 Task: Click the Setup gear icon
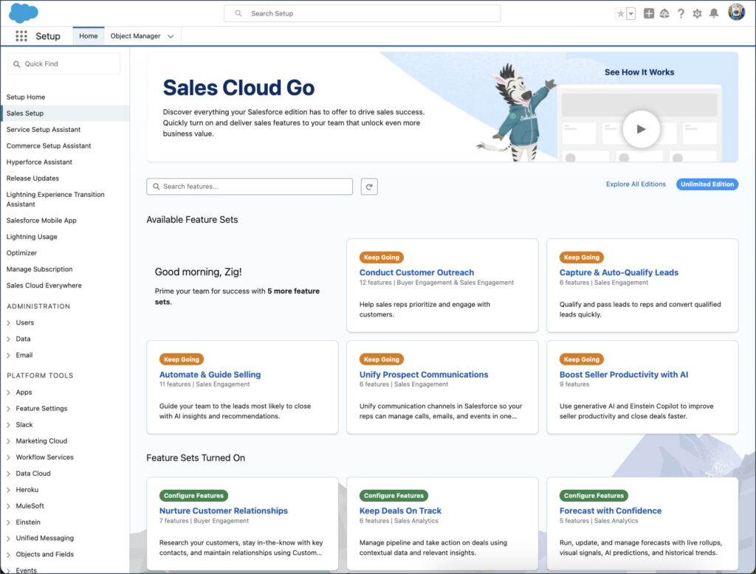697,13
